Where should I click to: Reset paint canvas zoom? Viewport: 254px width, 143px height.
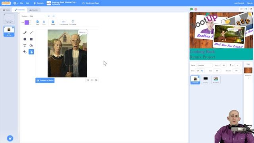(x=92, y=80)
